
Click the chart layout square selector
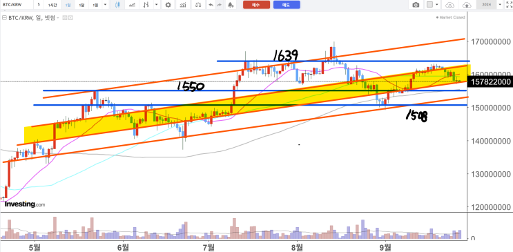[430, 5]
